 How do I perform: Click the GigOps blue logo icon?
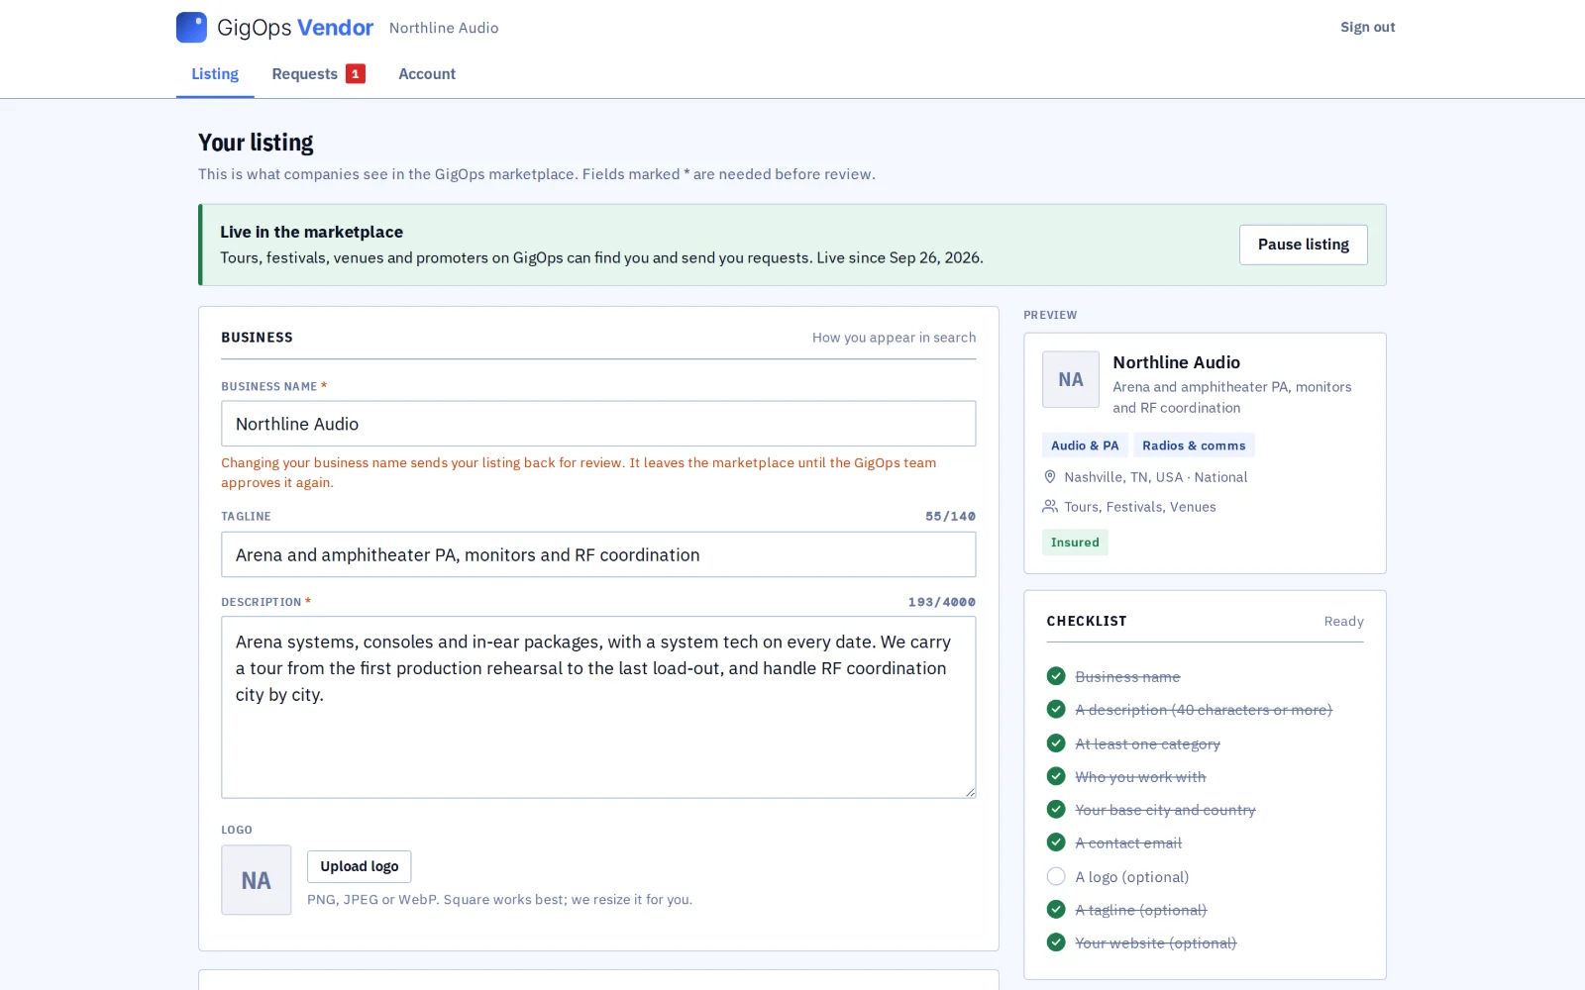191,28
